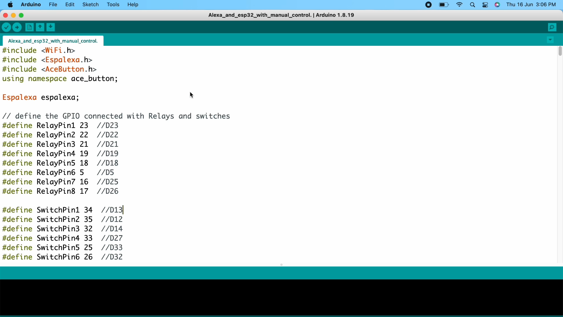
Task: Open the Serial Monitor magnifier icon
Action: 552,28
